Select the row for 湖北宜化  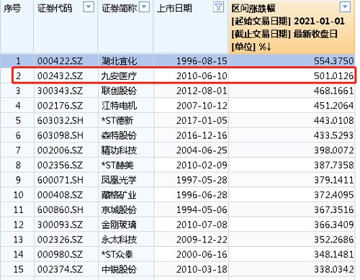point(178,60)
